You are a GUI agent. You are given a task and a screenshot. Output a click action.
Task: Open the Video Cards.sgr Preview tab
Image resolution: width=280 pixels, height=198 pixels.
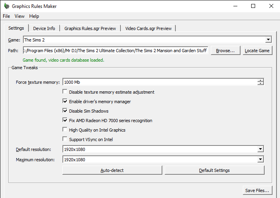pyautogui.click(x=148, y=28)
